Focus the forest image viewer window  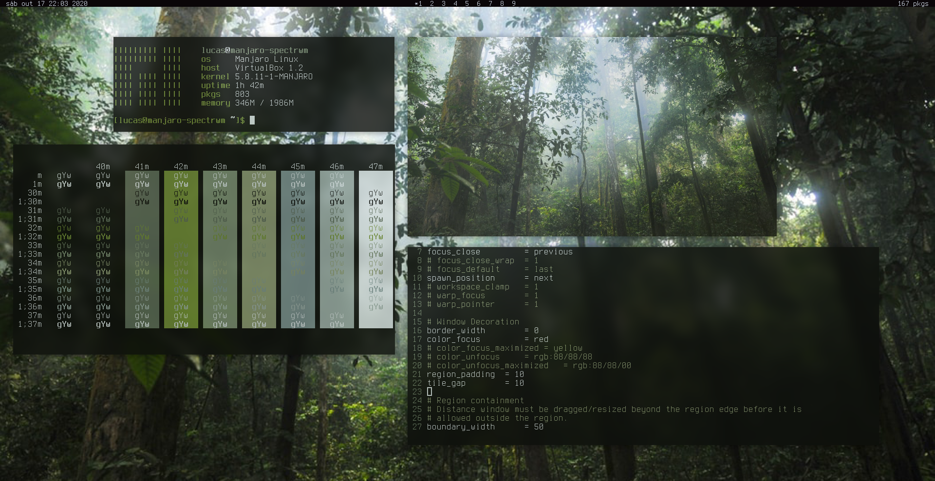pos(592,137)
